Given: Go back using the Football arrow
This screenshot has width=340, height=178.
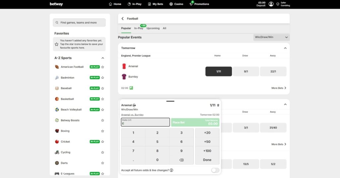Looking at the screenshot, I should coord(123,19).
